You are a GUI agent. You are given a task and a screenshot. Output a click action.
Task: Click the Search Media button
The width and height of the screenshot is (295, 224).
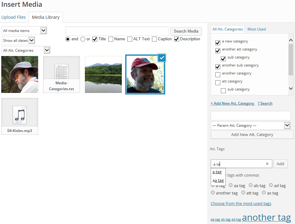(x=186, y=31)
